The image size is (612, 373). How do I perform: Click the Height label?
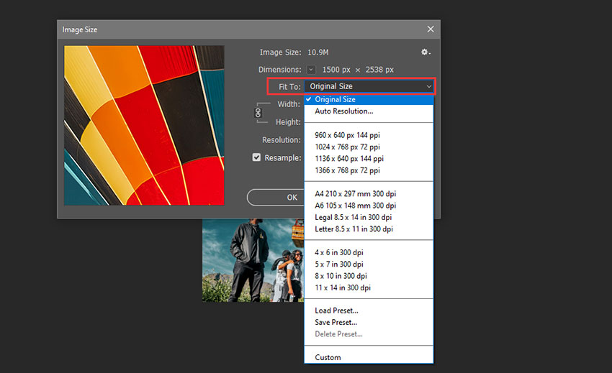288,122
